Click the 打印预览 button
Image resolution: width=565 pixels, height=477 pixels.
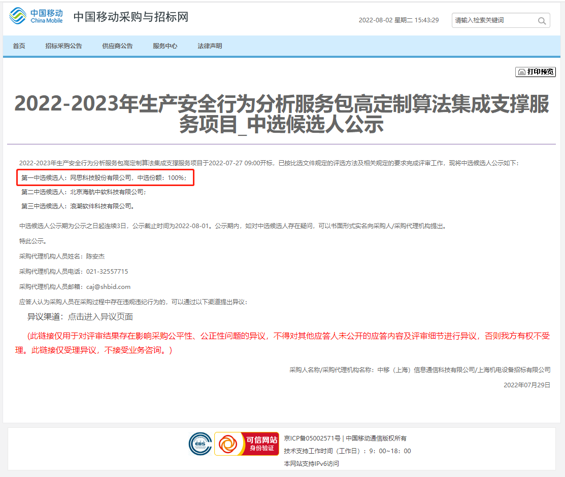pos(536,71)
